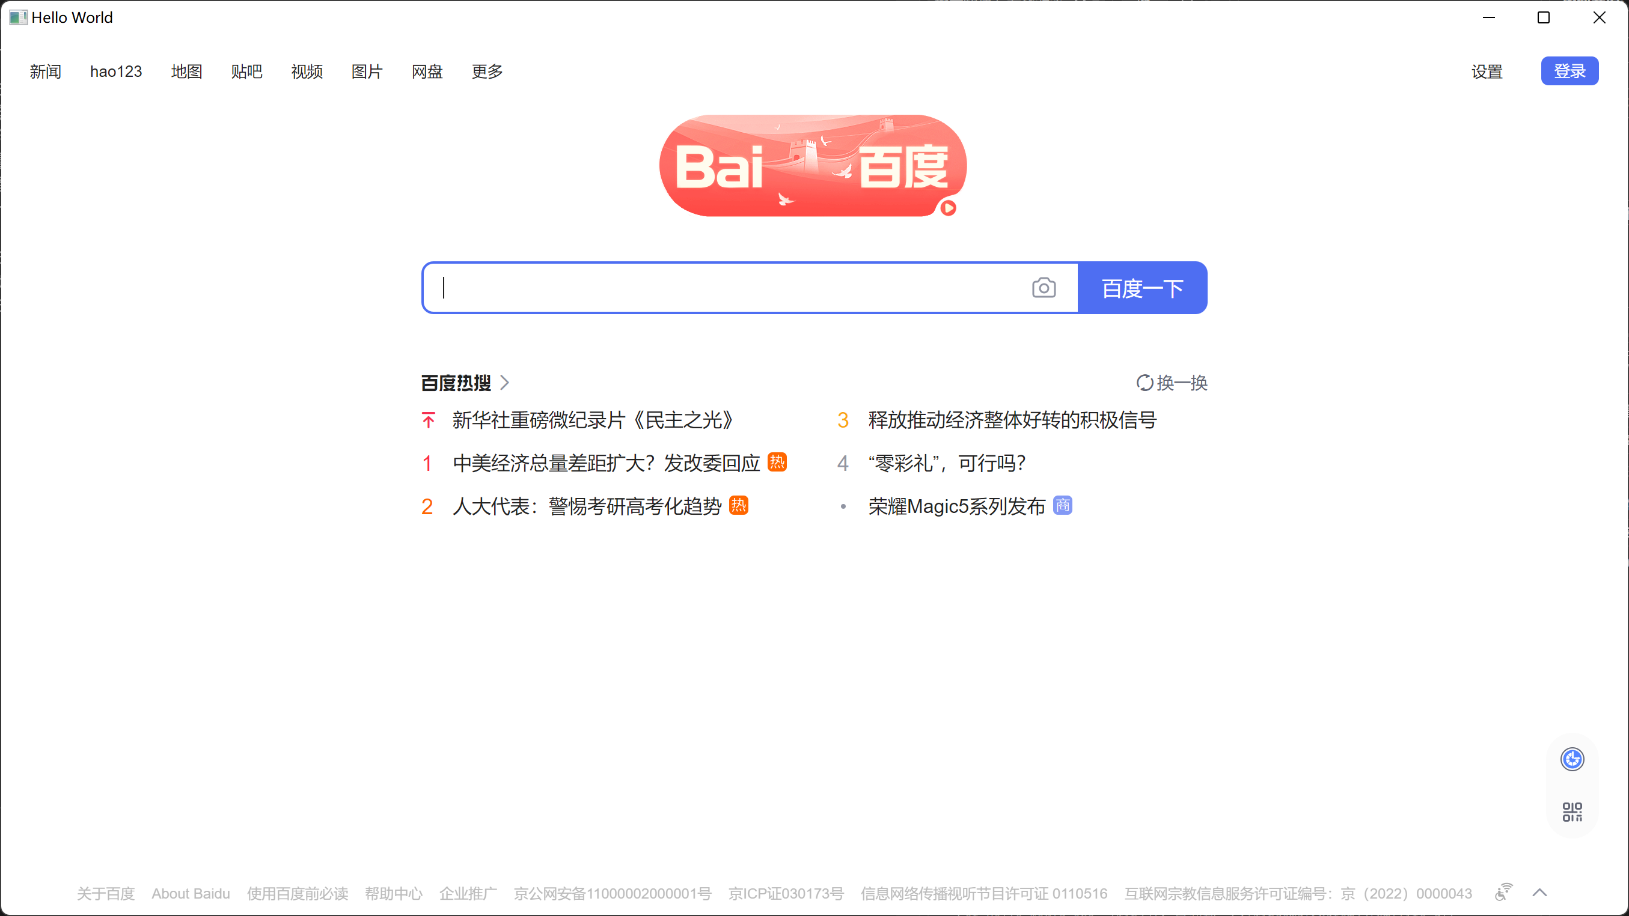Screen dimensions: 1629x916
Task: Open the 贴吧 nav item
Action: 246,71
